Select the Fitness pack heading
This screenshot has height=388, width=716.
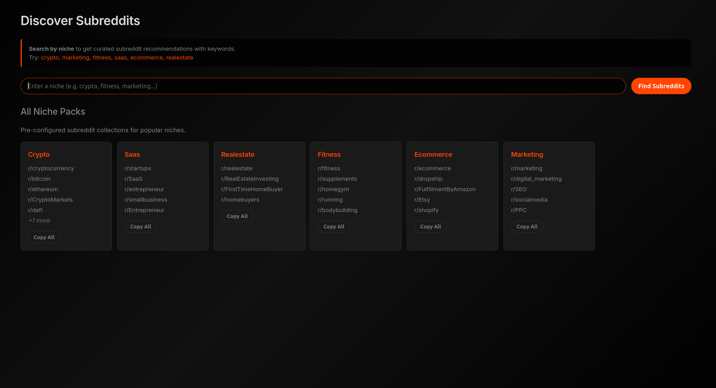pos(329,155)
